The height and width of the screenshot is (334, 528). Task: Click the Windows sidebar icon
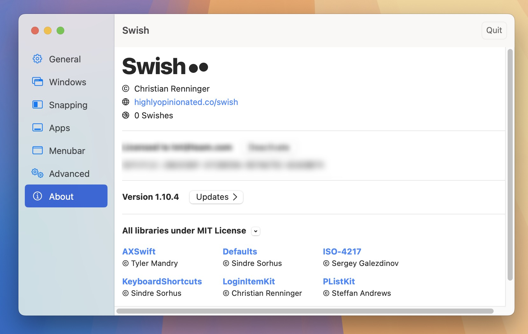click(x=37, y=82)
